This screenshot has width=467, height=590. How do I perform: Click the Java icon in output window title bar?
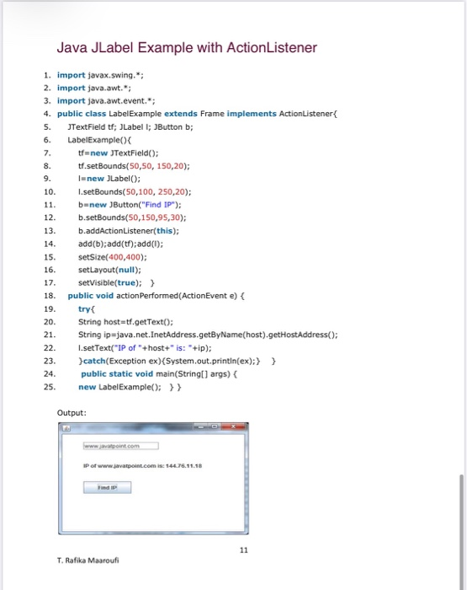[66, 428]
